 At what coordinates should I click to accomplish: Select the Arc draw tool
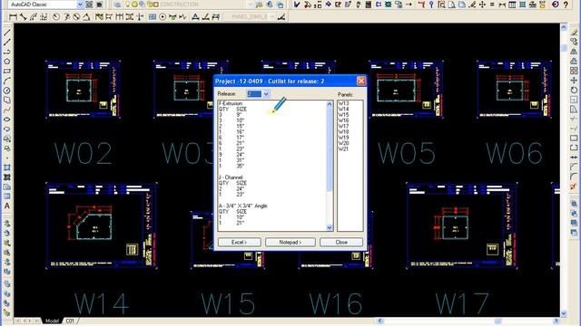click(6, 81)
